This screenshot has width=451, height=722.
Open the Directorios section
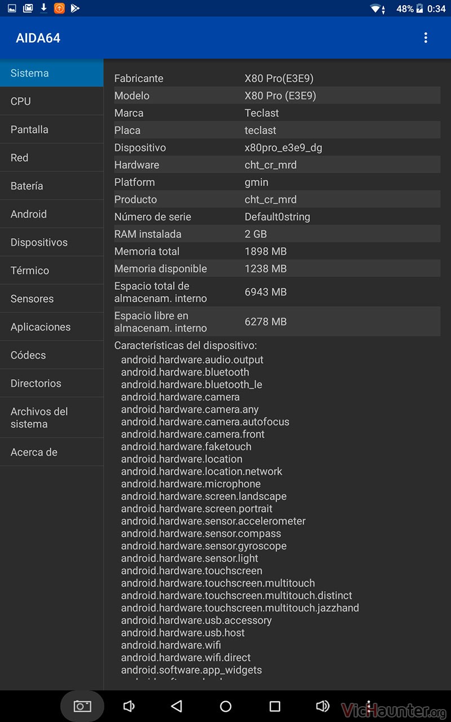[52, 383]
